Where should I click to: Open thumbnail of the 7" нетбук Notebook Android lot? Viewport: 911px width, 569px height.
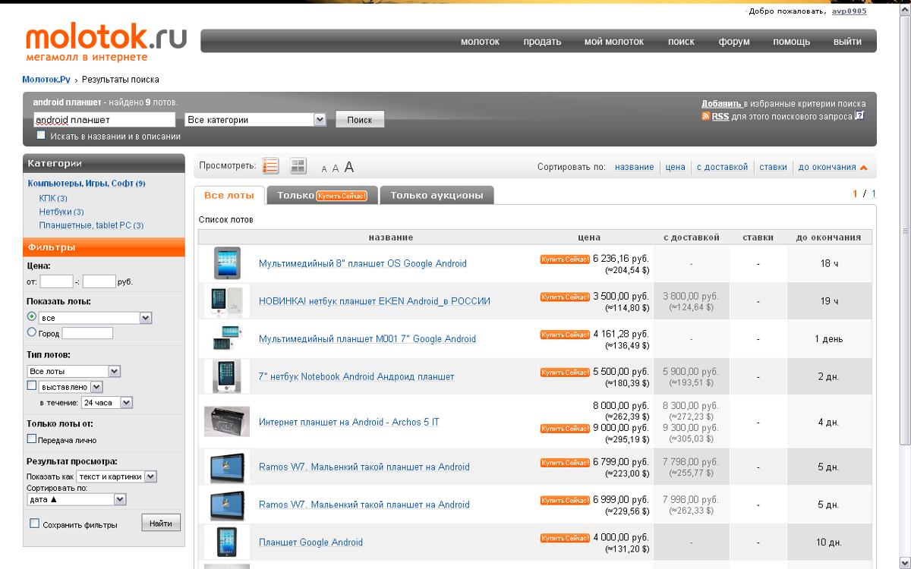tap(227, 376)
